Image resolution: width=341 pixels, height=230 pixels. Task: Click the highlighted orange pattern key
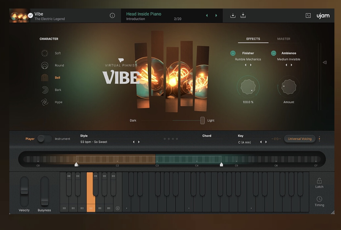[x=91, y=192]
